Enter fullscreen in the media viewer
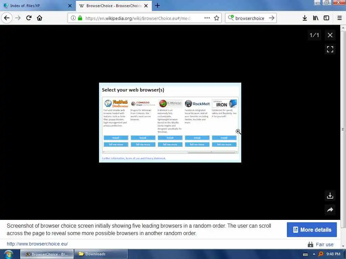 330,49
